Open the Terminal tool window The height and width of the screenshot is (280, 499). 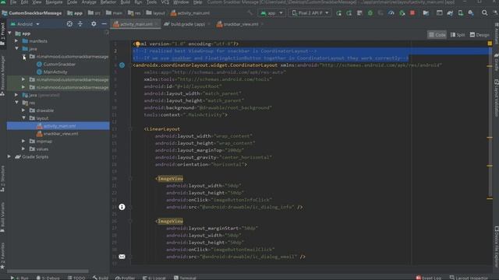pos(185,278)
